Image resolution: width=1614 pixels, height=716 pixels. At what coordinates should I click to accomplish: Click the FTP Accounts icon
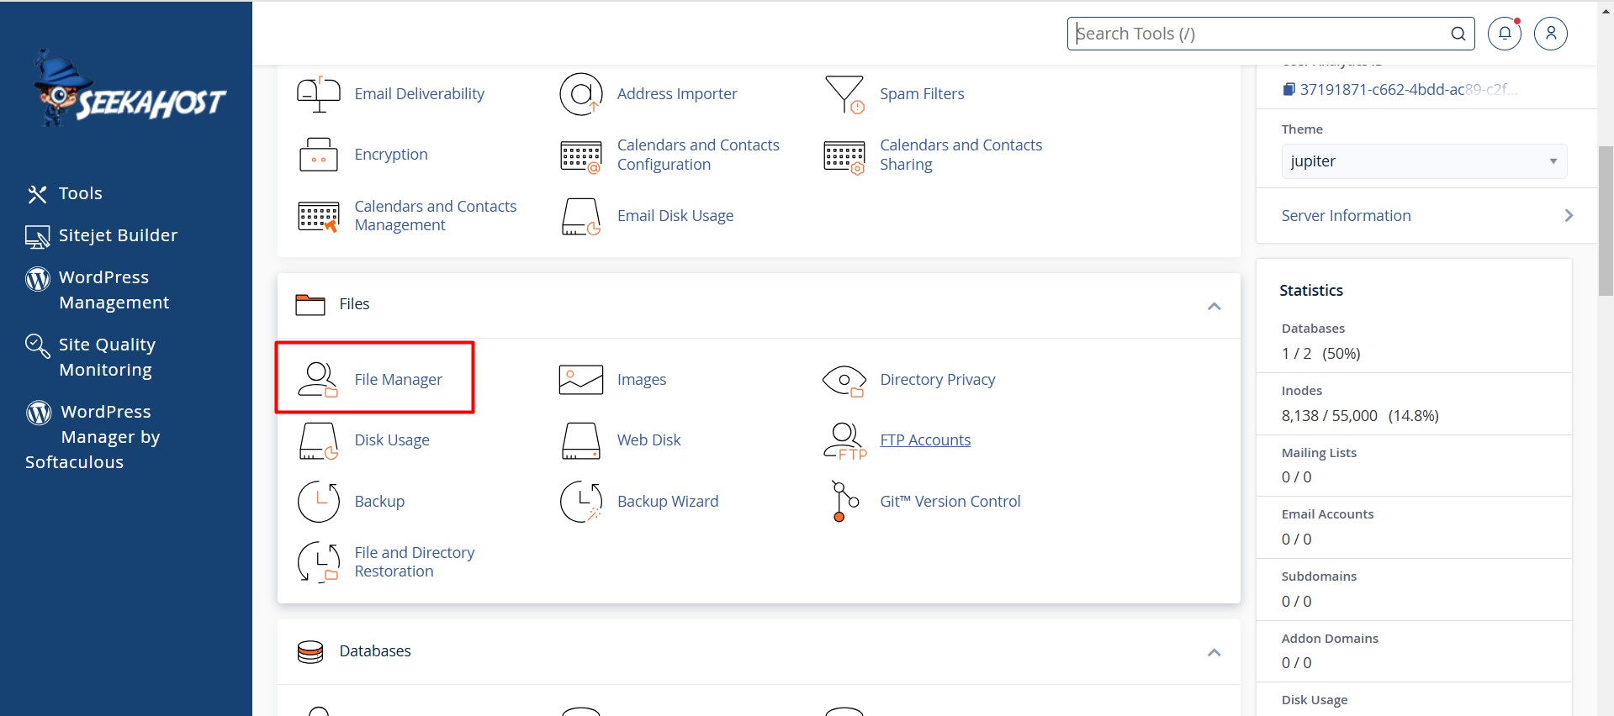point(844,440)
